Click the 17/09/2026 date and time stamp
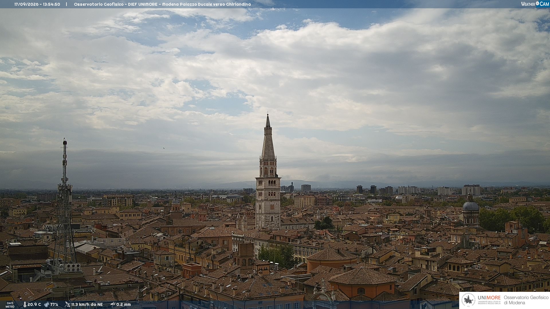 coord(37,4)
